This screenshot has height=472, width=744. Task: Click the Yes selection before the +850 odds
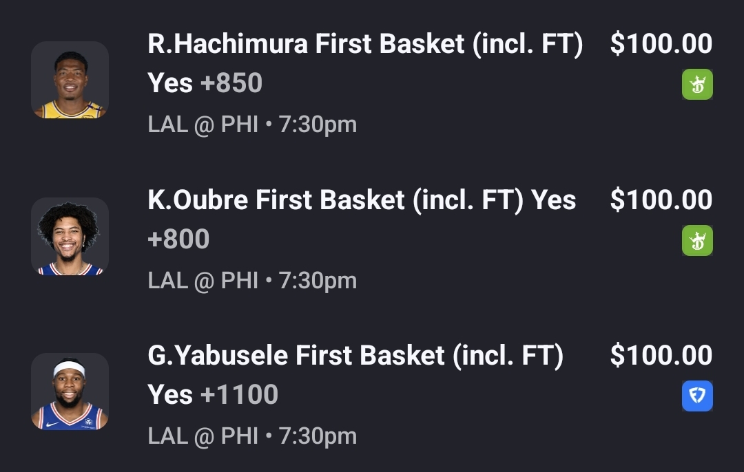tap(170, 83)
